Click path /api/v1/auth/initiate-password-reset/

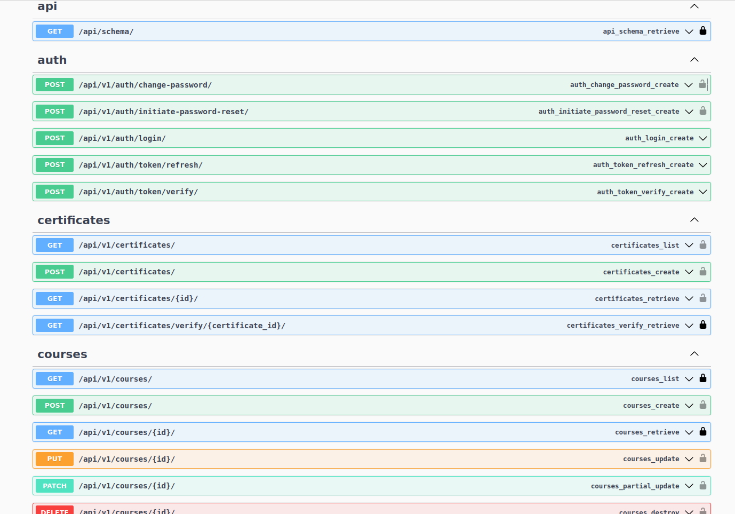[x=164, y=112]
